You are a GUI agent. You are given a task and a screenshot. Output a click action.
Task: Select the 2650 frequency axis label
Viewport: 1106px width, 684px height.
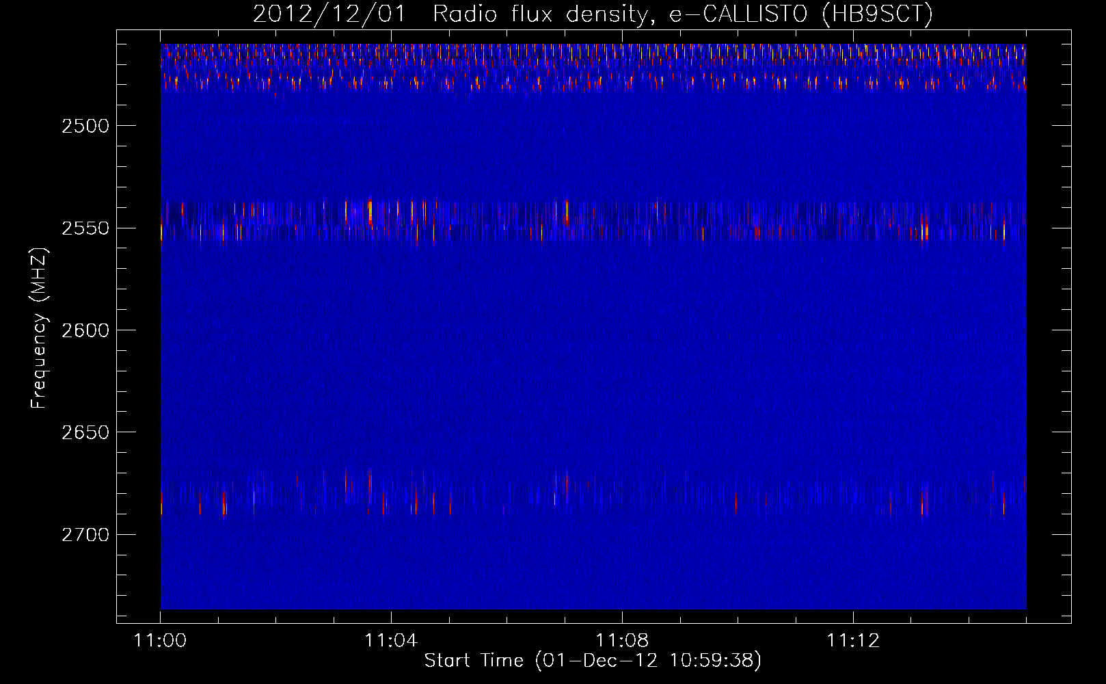(x=85, y=432)
